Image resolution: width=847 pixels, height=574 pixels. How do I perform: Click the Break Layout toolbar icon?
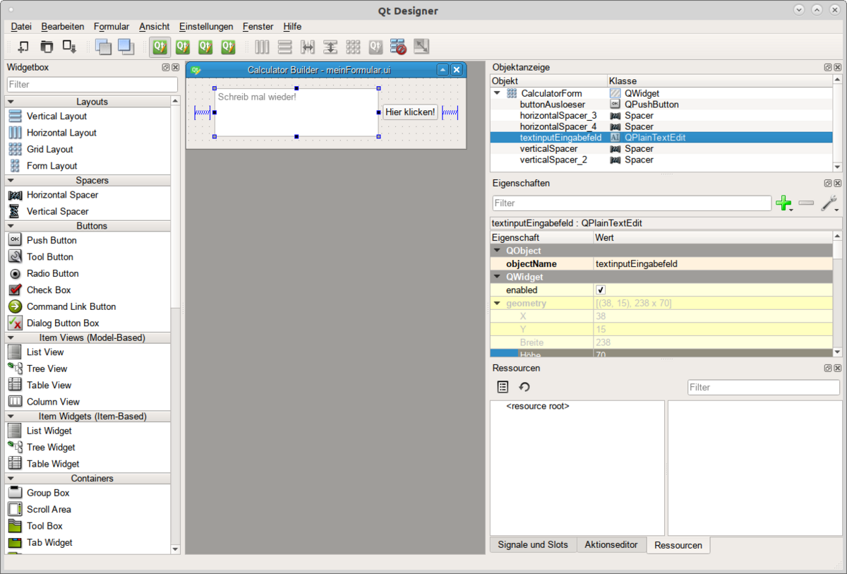(x=398, y=47)
